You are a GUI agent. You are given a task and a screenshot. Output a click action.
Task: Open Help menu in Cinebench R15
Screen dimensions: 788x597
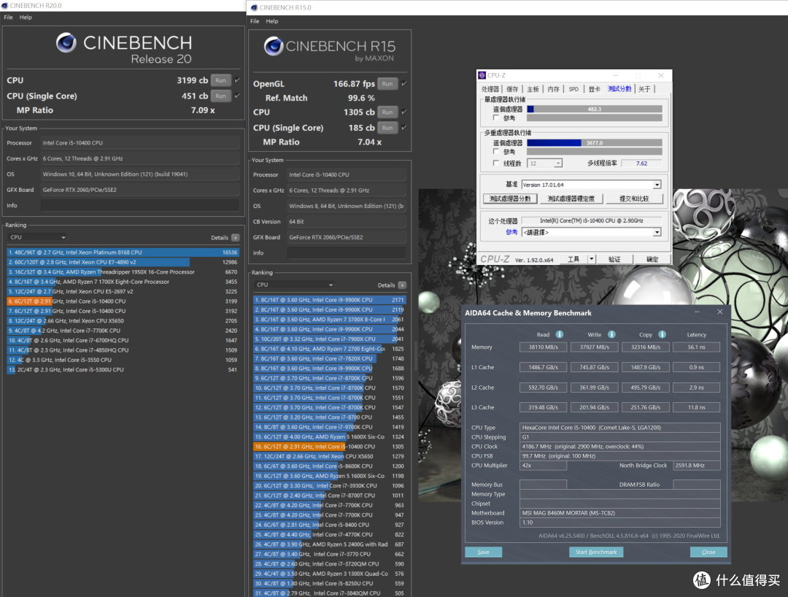tap(272, 21)
